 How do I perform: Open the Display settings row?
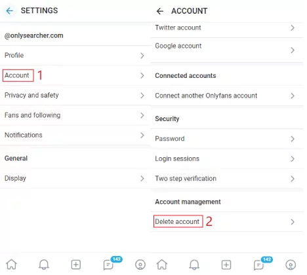pos(75,178)
